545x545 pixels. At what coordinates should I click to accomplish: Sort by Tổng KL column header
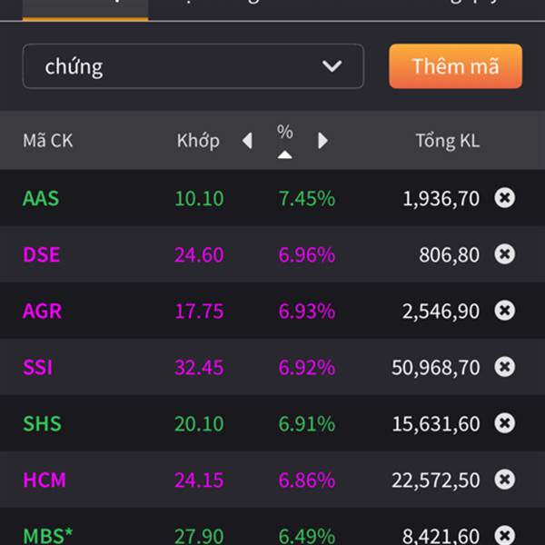(x=447, y=141)
